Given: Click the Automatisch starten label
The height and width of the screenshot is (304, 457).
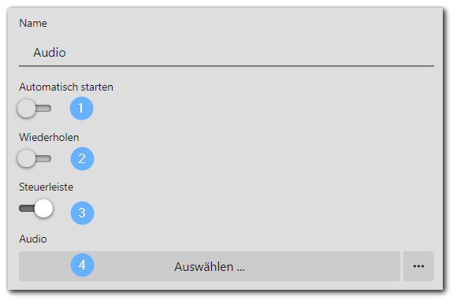Looking at the screenshot, I should point(66,87).
